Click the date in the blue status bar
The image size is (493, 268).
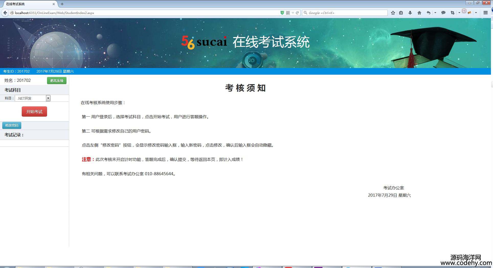(55, 71)
